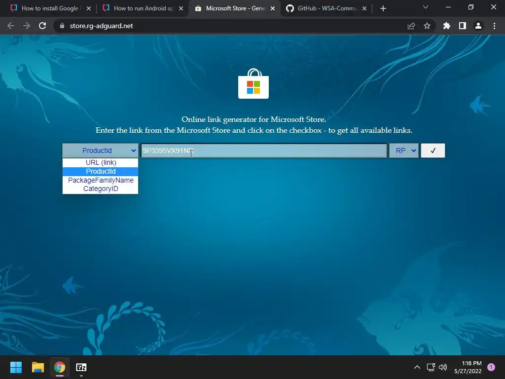
Task: Choose PackageFamilyName from the dropdown list
Action: (101, 180)
